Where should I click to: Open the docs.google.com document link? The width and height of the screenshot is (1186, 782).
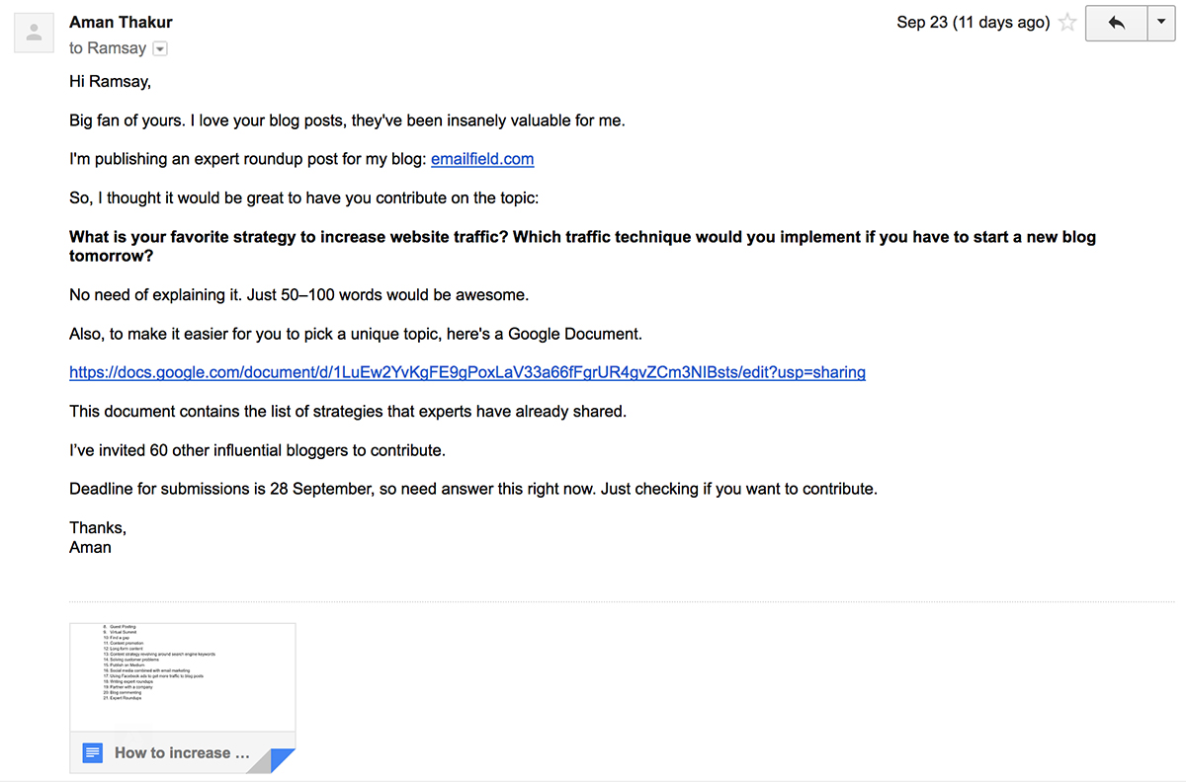click(467, 372)
